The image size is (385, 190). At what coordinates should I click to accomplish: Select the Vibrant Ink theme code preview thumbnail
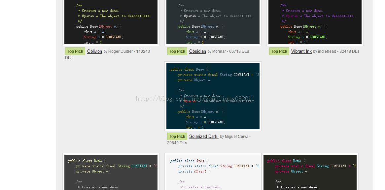[x=315, y=22]
